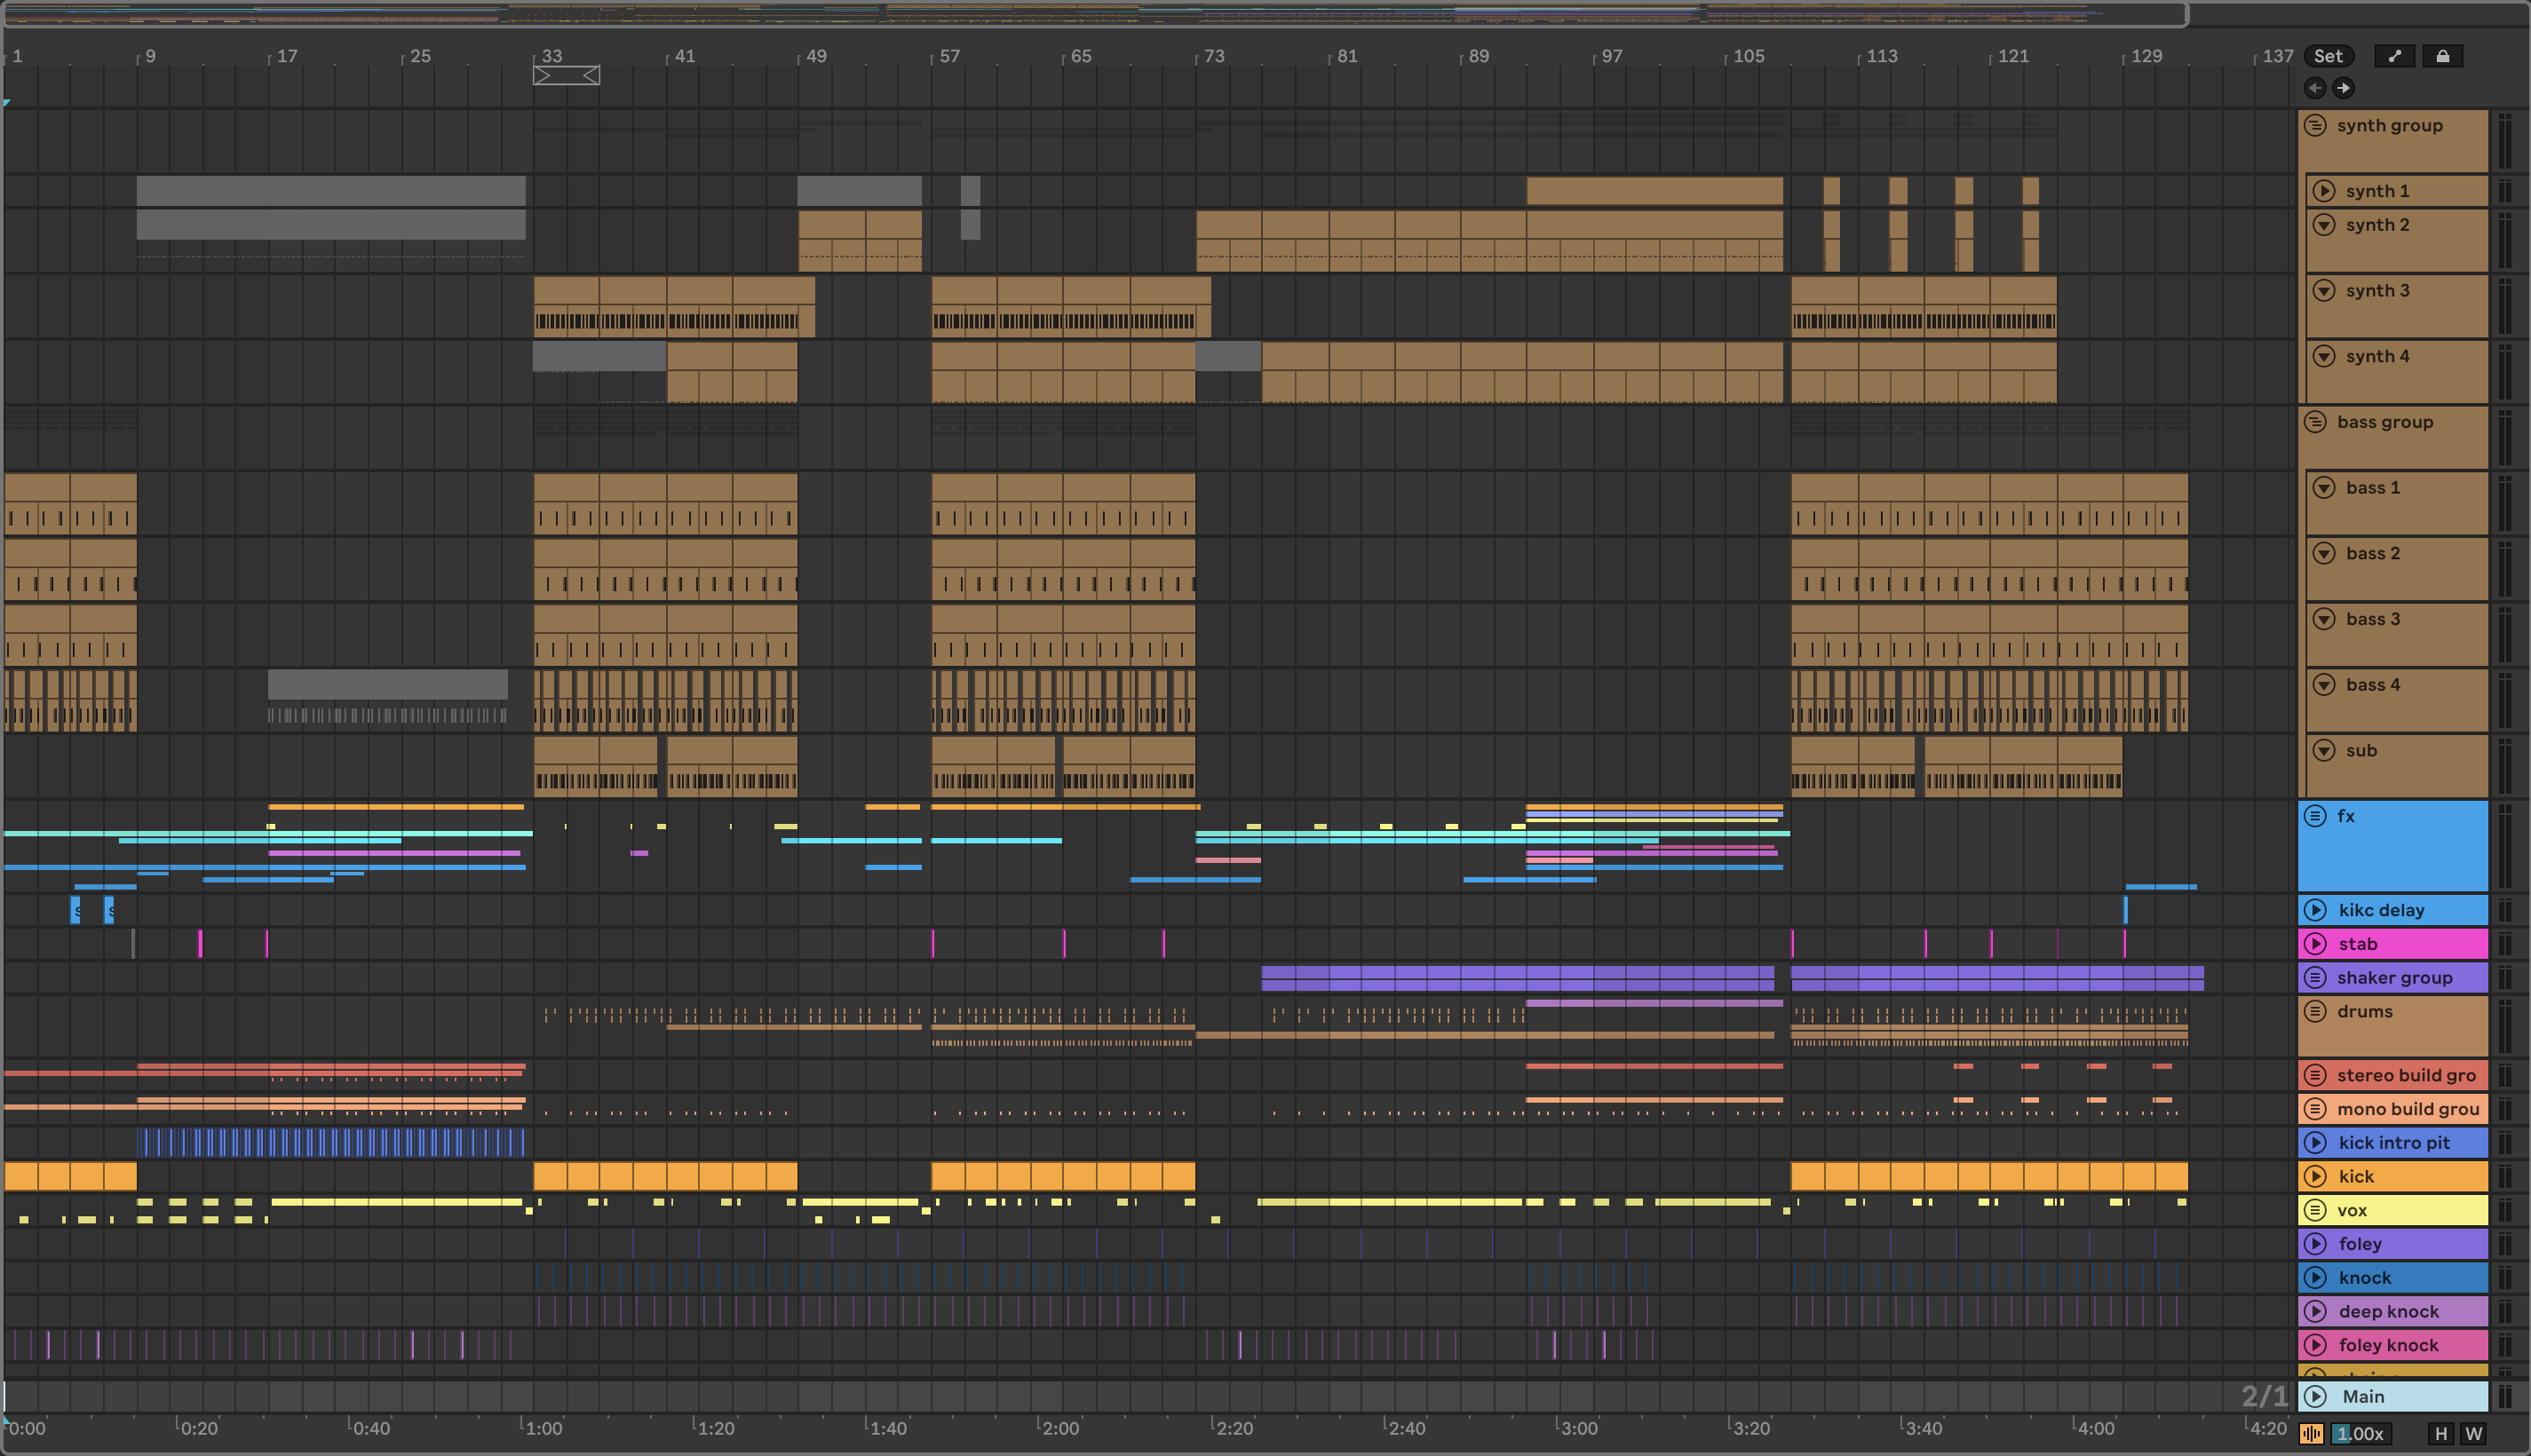Screen dimensions: 2531x1456
Task: Click the 1.00x zoom factor slider
Action: (2361, 1434)
